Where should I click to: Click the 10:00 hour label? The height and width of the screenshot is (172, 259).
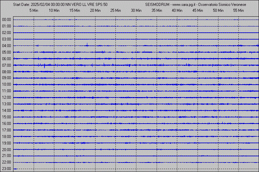tap(7, 84)
